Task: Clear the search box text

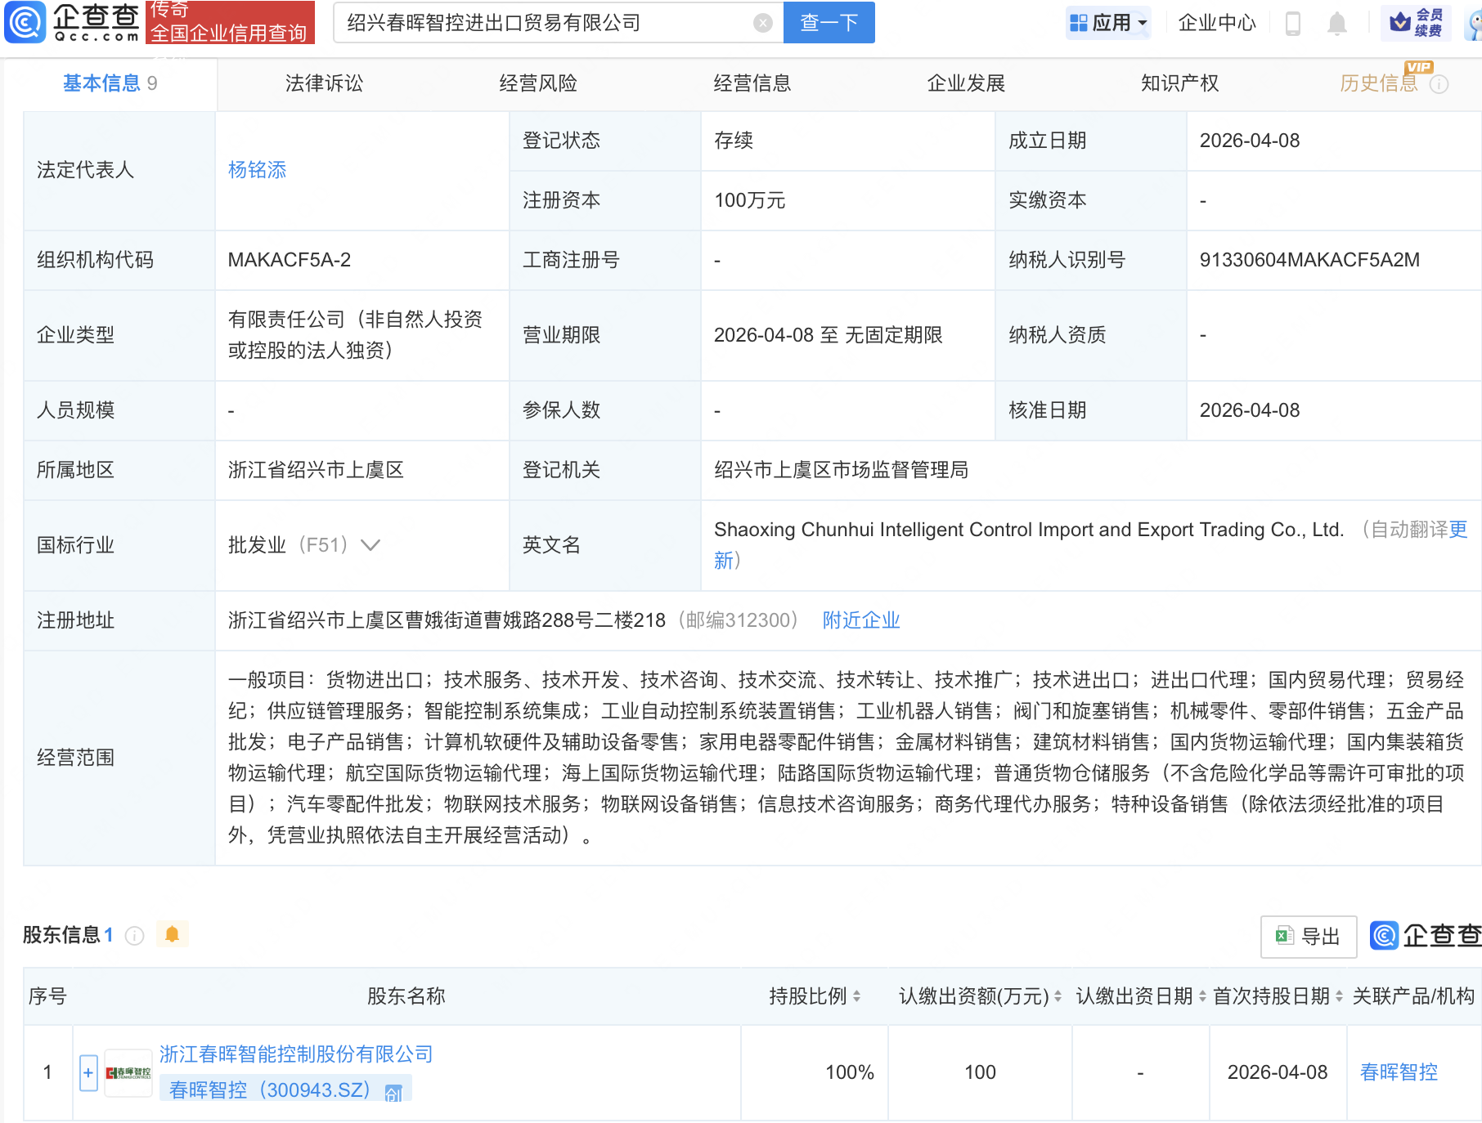Action: (762, 23)
